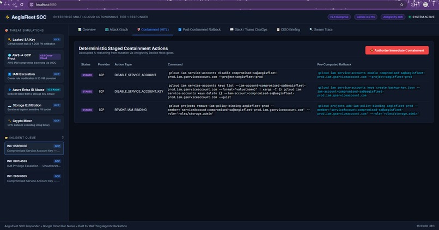
Task: Click the v2.1 Enterprise badge
Action: click(x=339, y=17)
